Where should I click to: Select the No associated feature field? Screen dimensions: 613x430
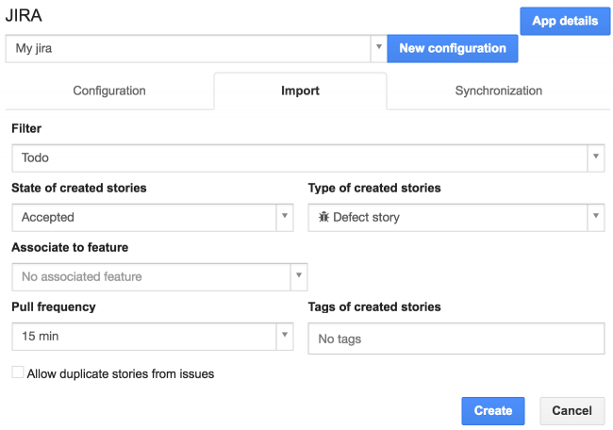tap(149, 276)
